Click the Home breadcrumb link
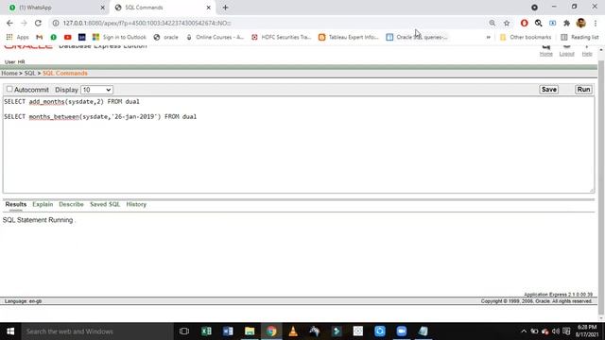The width and height of the screenshot is (605, 340). point(9,74)
